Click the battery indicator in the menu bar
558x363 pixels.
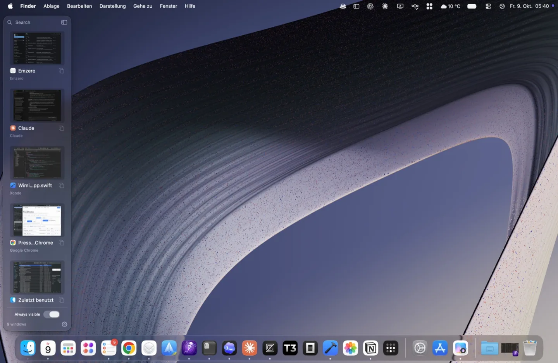[x=472, y=6]
